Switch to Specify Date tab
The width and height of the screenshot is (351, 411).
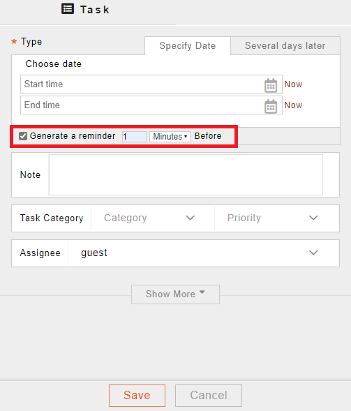coord(188,46)
